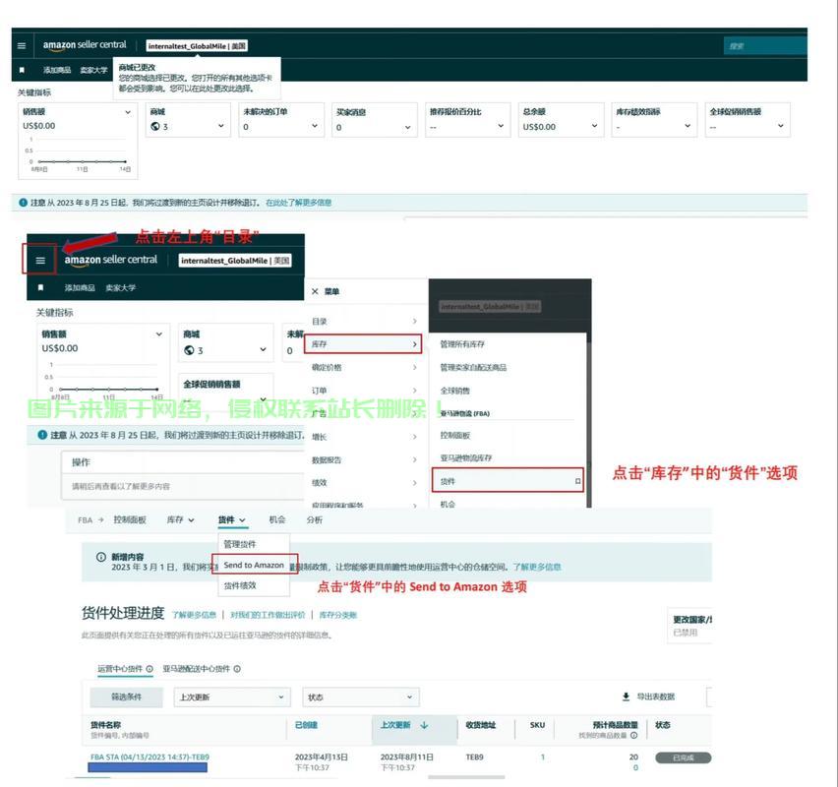Click the info icon next to 亚马逊配送中心货件
The width and height of the screenshot is (838, 787).
coord(237,669)
